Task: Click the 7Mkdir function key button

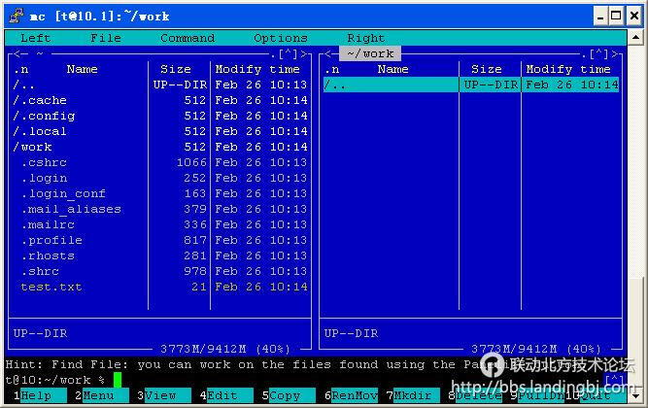Action: coord(413,396)
